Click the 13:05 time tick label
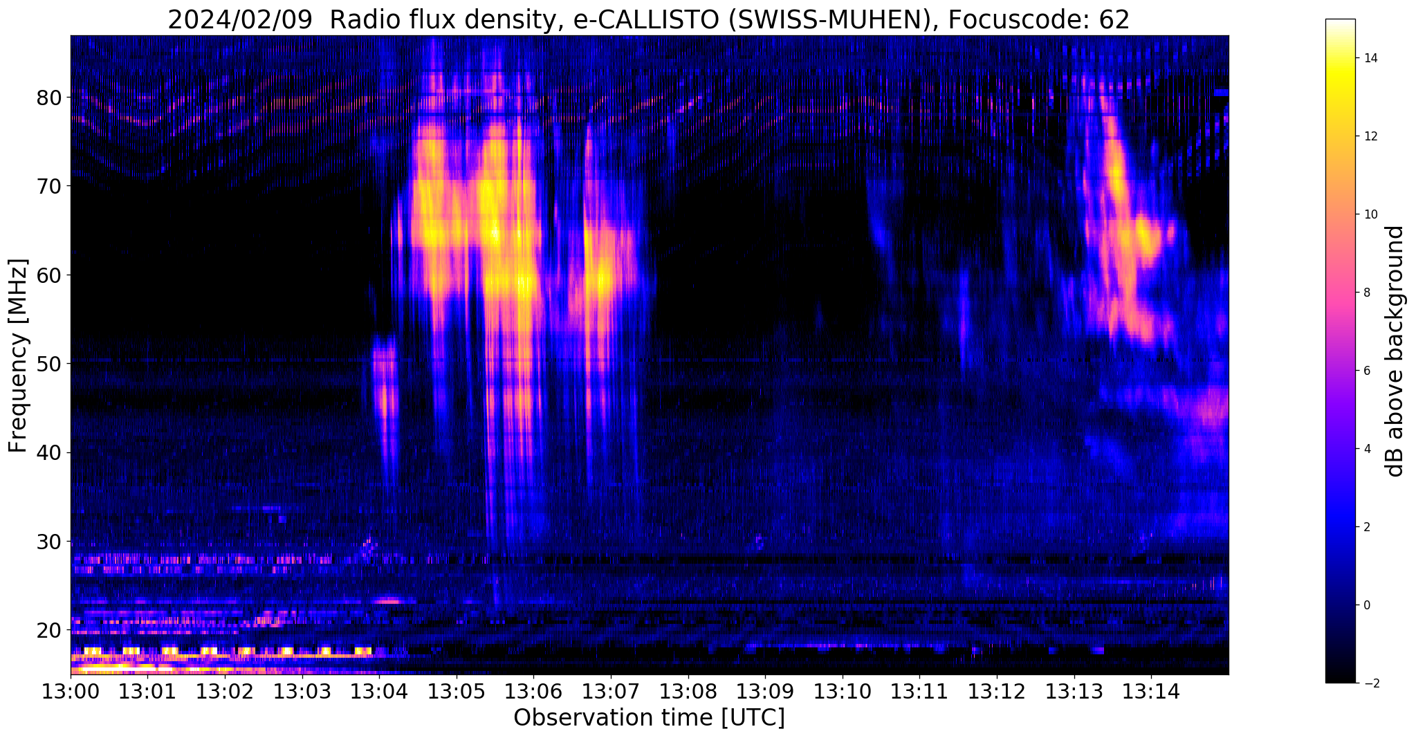The width and height of the screenshot is (1416, 738). tap(457, 692)
